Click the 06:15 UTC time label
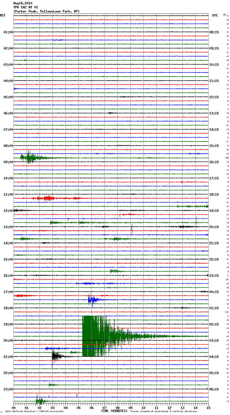The height and width of the screenshot is (415, 230). pyautogui.click(x=214, y=389)
